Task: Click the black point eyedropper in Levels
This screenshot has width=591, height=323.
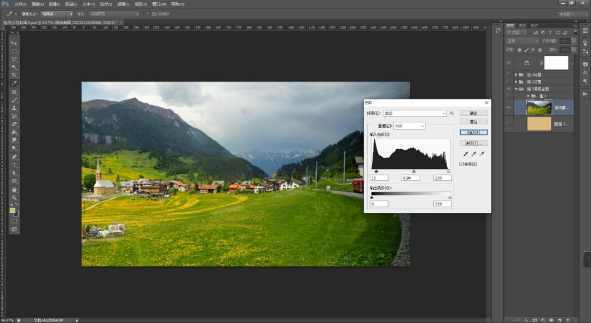Action: click(x=465, y=155)
